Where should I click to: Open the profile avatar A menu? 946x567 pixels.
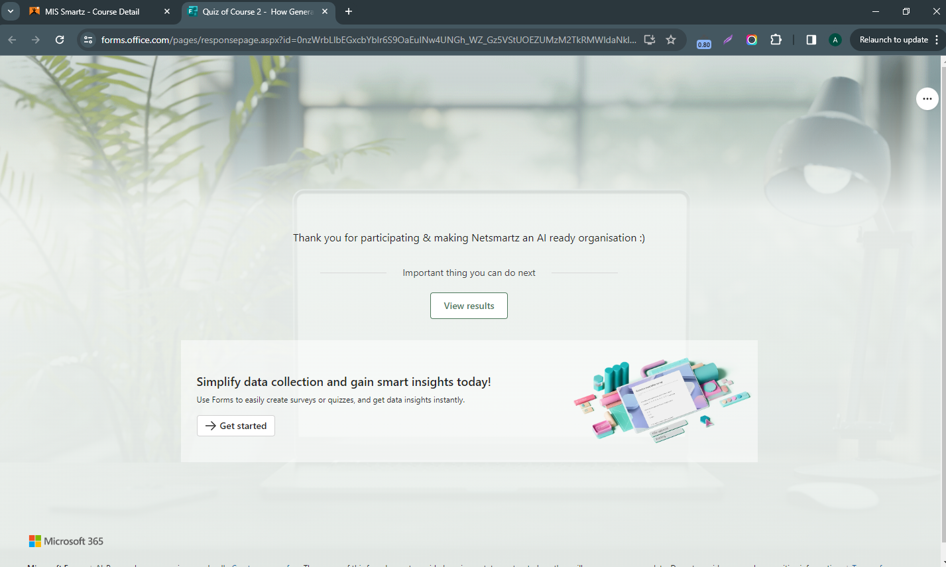pos(835,40)
